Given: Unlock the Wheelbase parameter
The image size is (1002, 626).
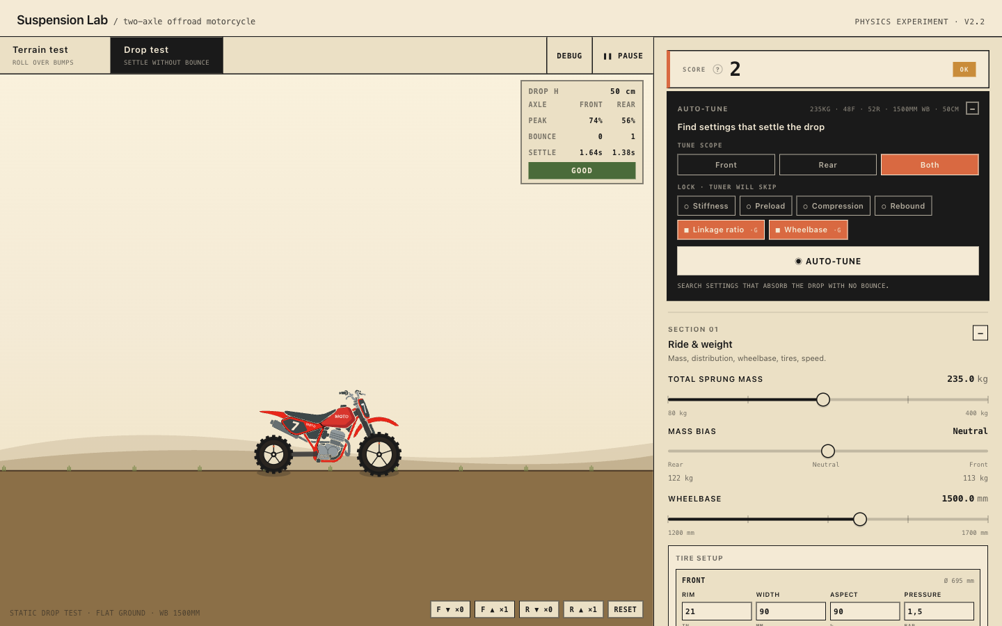Looking at the screenshot, I should (x=808, y=230).
